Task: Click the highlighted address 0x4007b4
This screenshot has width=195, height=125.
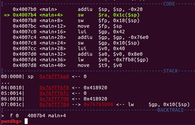Action: (x=25, y=15)
